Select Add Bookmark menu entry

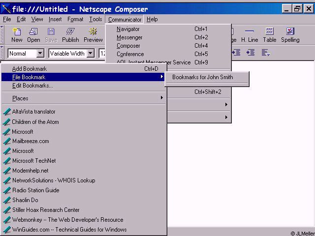(x=84, y=69)
